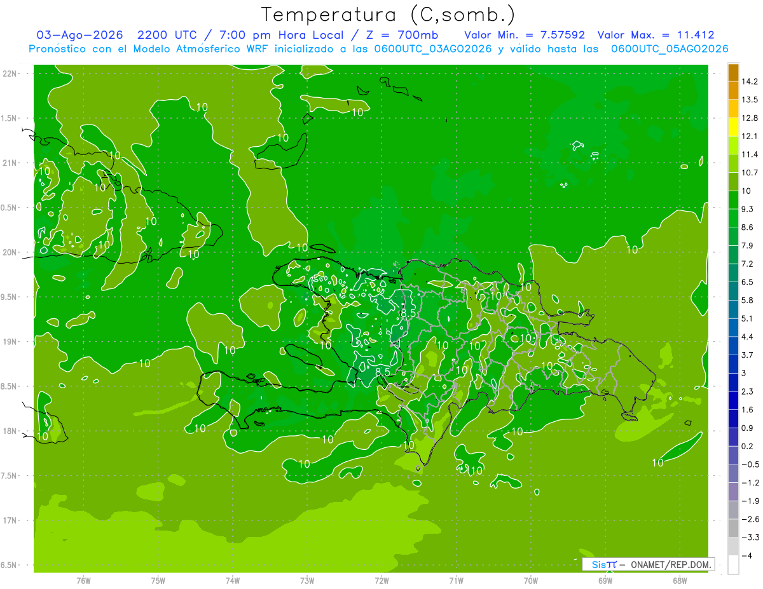Click the '11.4' value on the color legend
Screen dimensions: 763x589
(x=750, y=154)
